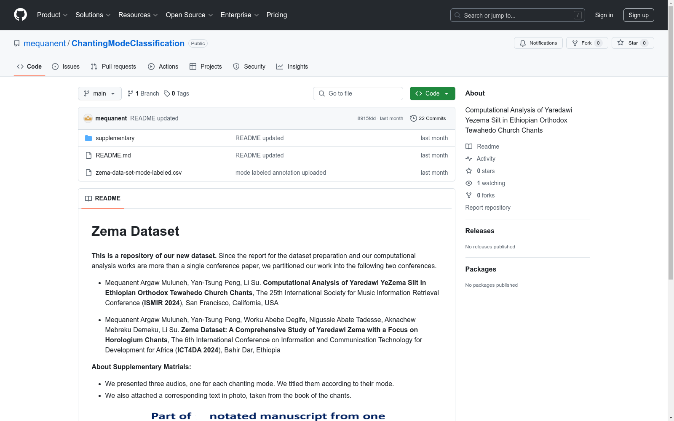Click the star icon beside 0 stars
Screen dimensions: 674x421
(469, 171)
